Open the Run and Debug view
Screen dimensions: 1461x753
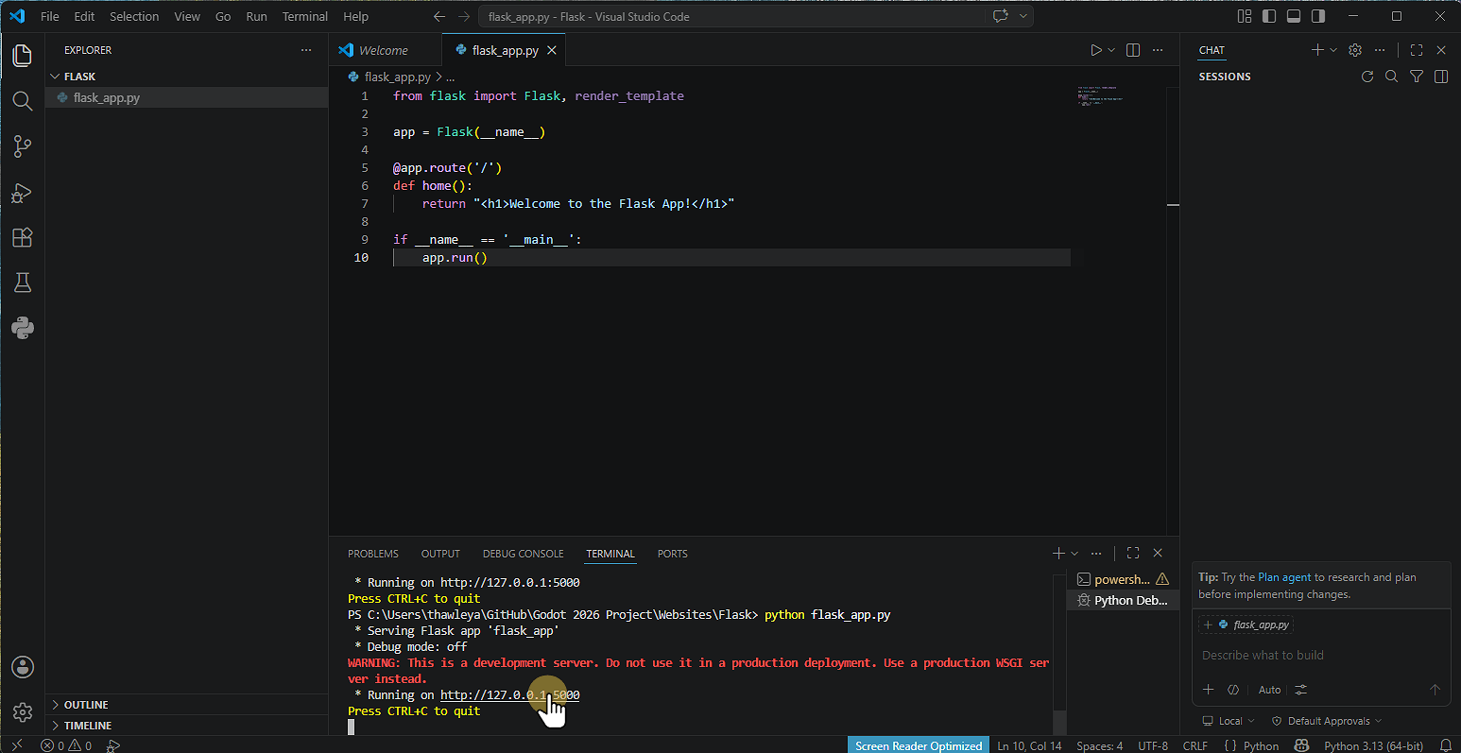[x=23, y=193]
